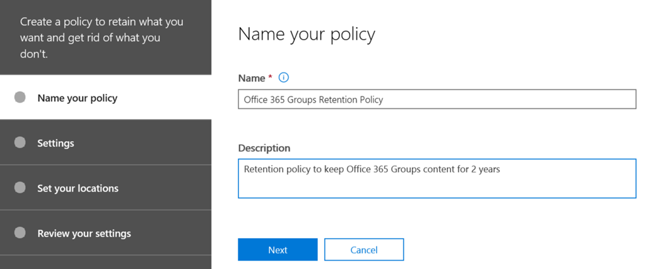This screenshot has height=269, width=646.
Task: Click the circle indicator for Name your policy
Action: [20, 98]
